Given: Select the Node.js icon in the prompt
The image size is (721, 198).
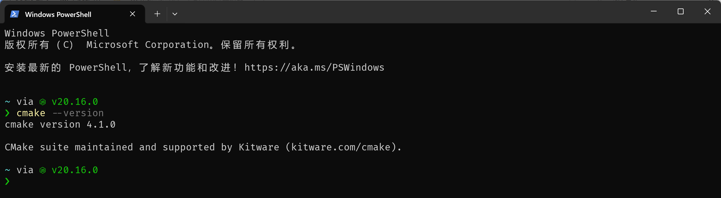Looking at the screenshot, I should tap(43, 102).
